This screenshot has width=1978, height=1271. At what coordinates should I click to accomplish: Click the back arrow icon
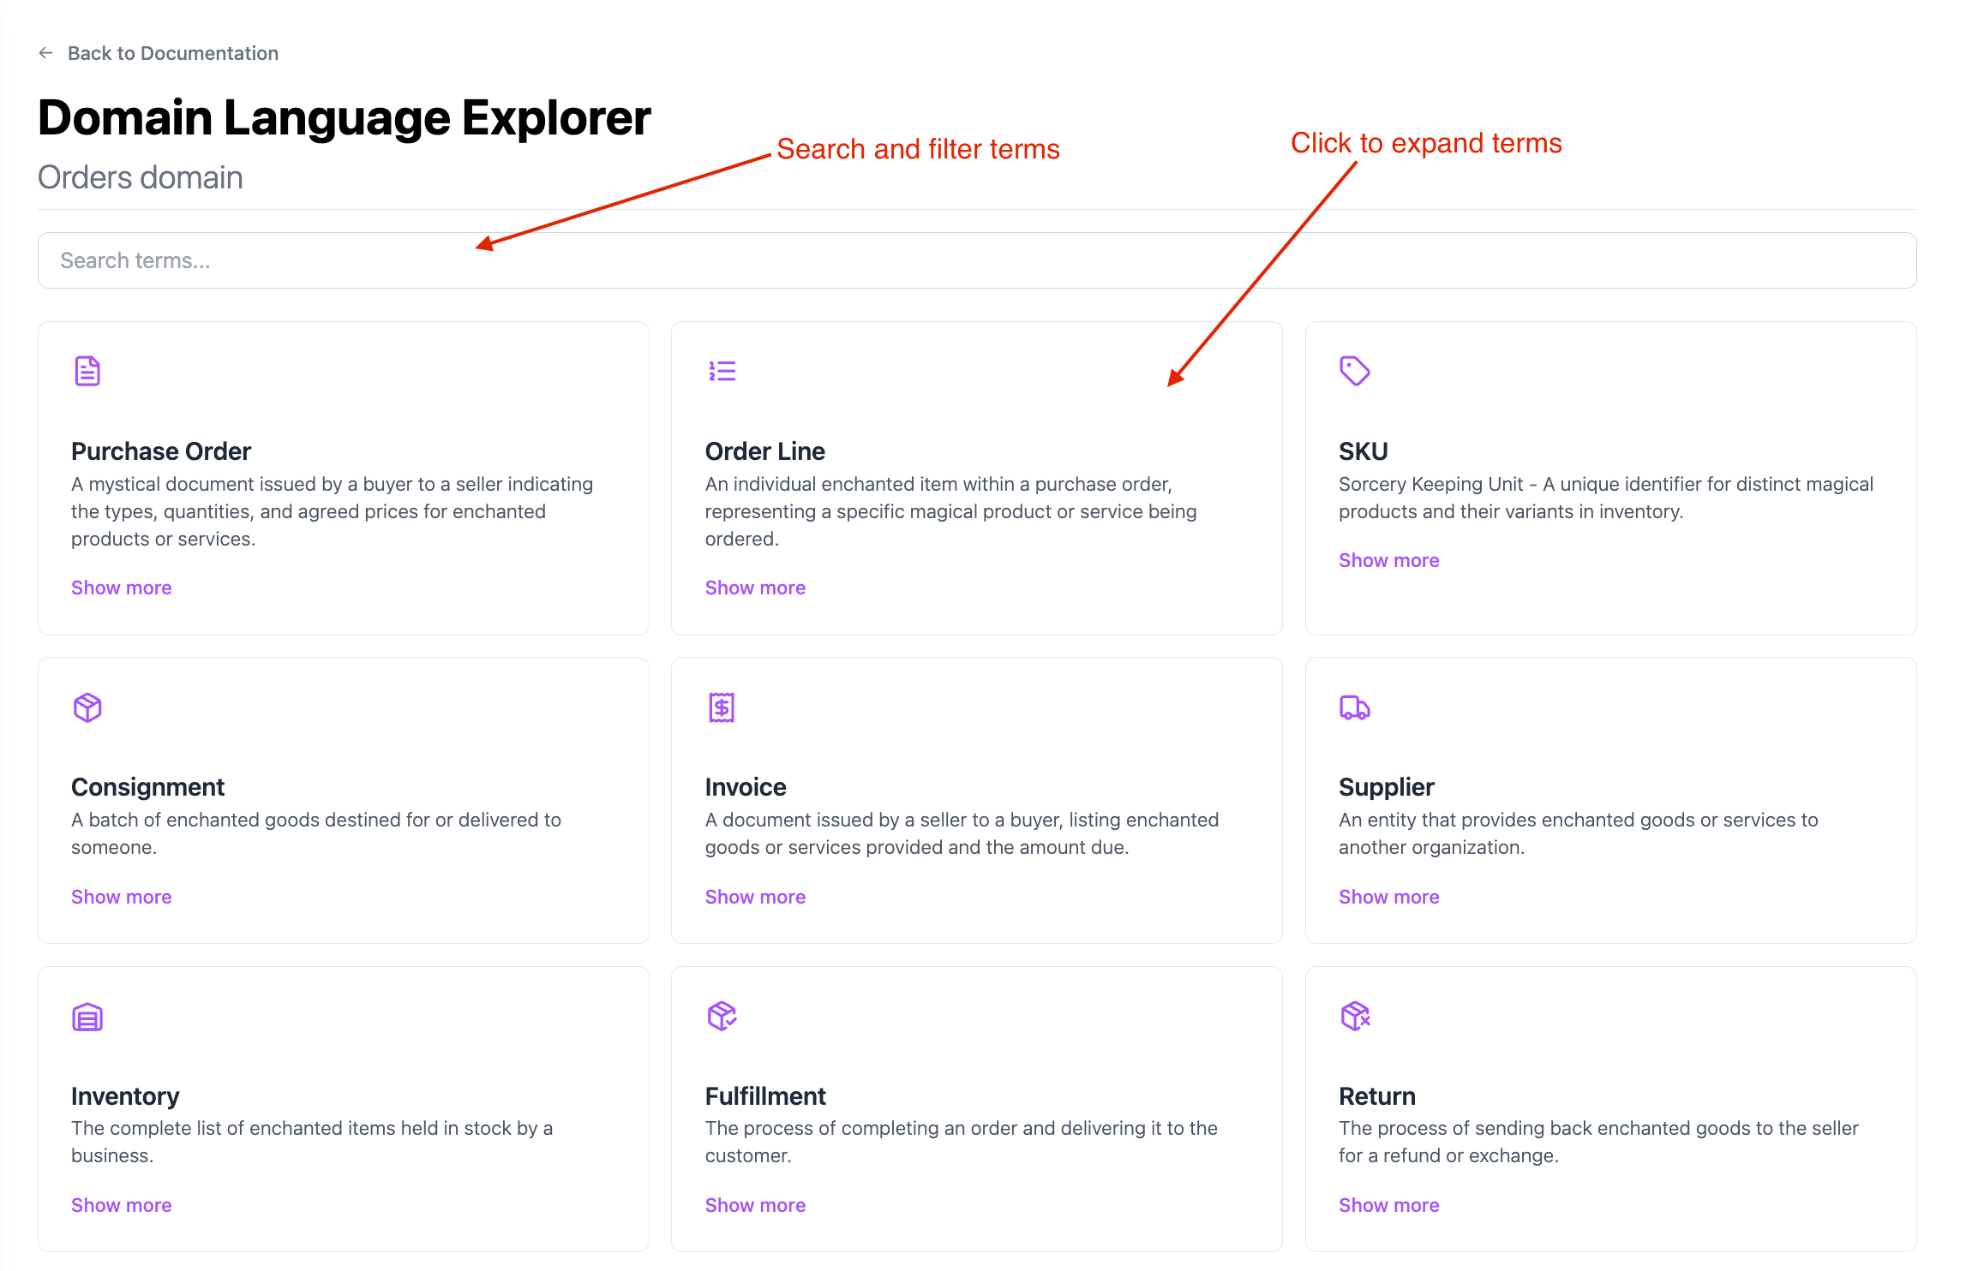click(x=46, y=53)
